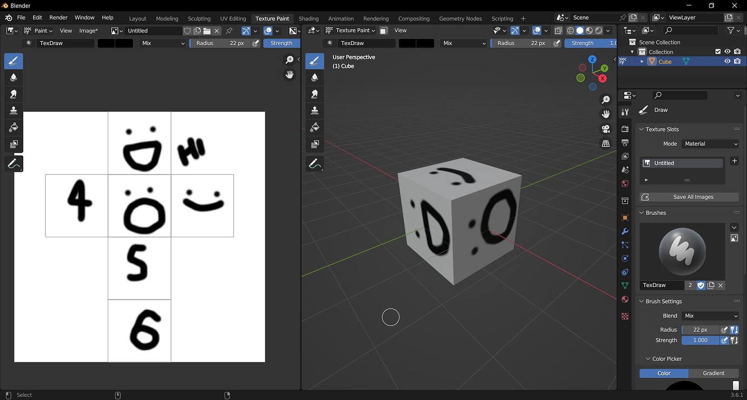The width and height of the screenshot is (747, 400).
Task: Select the Smear tool in the image editor
Action: point(14,94)
